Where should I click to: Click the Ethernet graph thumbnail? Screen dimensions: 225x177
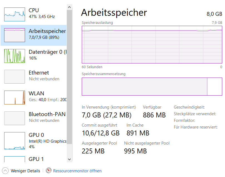click(x=14, y=76)
